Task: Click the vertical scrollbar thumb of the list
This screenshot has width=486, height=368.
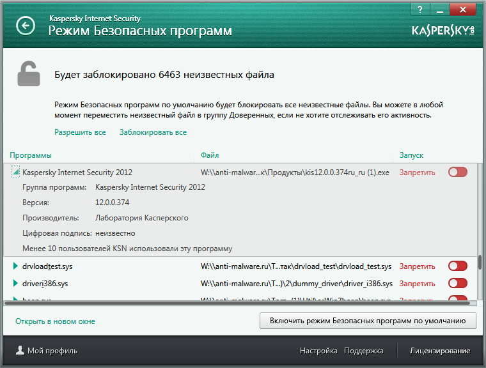Action: (x=480, y=262)
